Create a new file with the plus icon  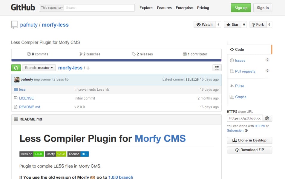click(x=88, y=68)
